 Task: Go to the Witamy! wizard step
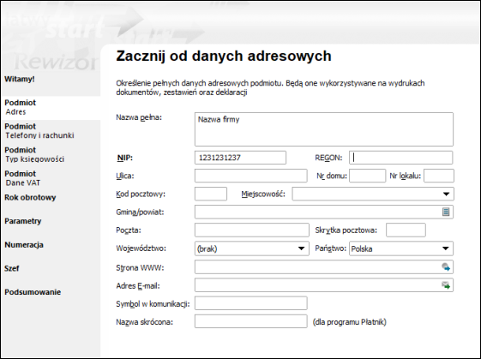click(x=20, y=79)
